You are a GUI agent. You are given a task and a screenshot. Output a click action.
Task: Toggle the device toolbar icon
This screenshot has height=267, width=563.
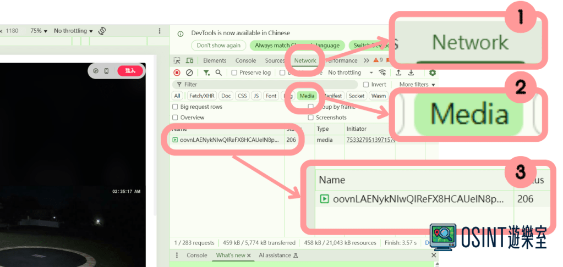click(x=189, y=60)
